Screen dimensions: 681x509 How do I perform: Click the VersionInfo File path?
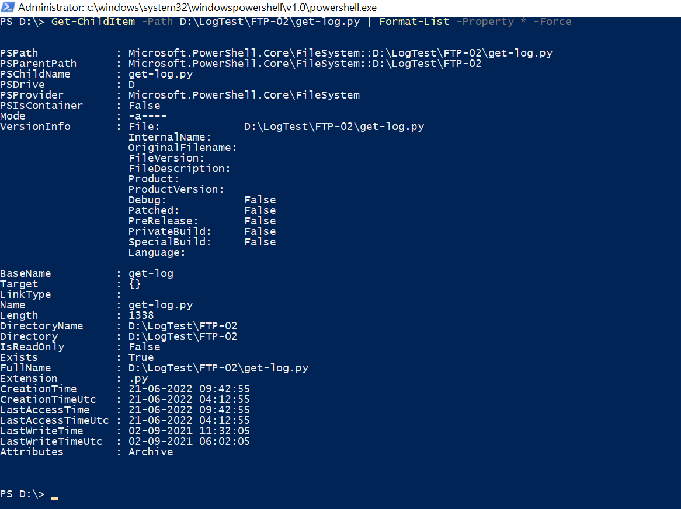[334, 127]
